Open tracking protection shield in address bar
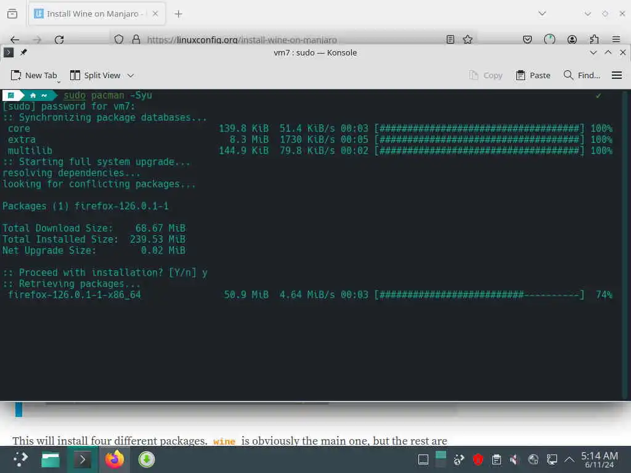631x473 pixels. pyautogui.click(x=119, y=39)
